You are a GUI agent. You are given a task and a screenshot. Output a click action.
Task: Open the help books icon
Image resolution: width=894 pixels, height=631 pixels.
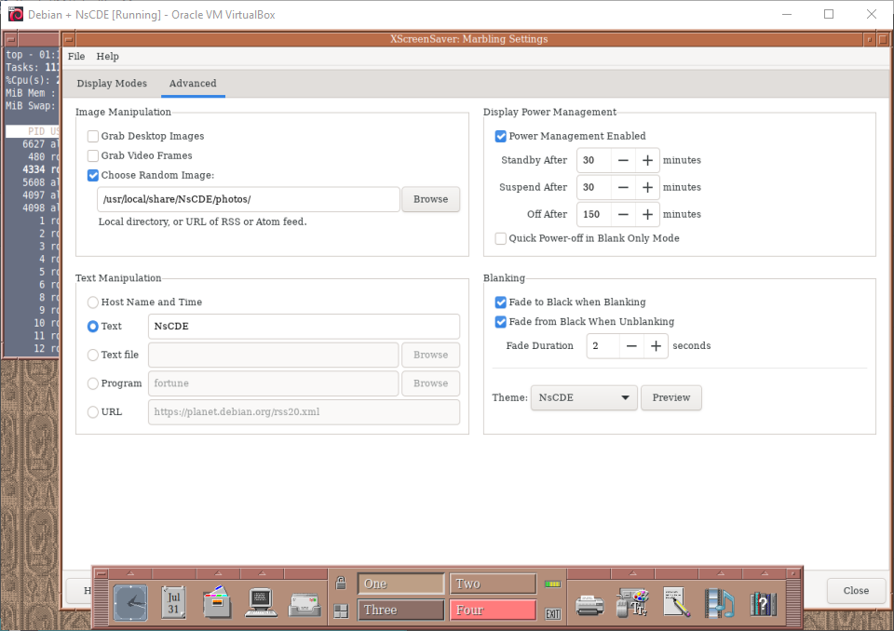point(763,603)
